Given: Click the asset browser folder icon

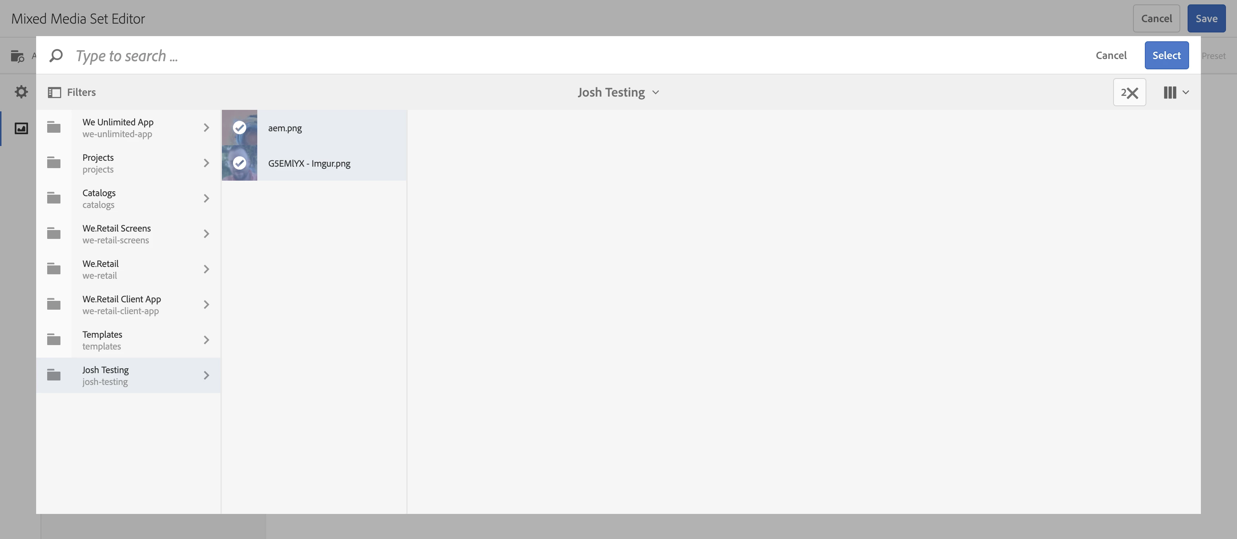Looking at the screenshot, I should click(x=17, y=56).
